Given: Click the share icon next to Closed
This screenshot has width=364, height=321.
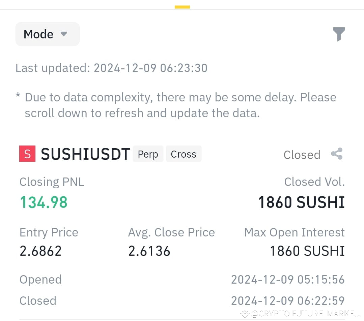Looking at the screenshot, I should [x=337, y=154].
